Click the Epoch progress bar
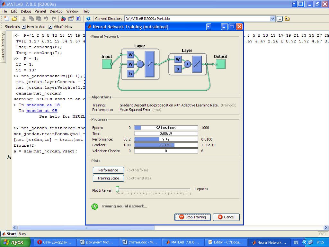329x247 pixels. pyautogui.click(x=166, y=128)
